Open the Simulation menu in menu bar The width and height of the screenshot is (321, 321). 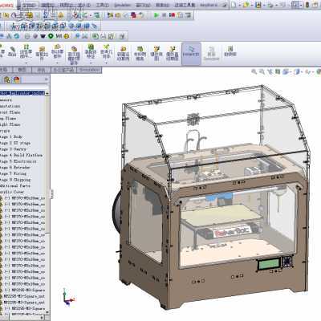[x=122, y=5]
